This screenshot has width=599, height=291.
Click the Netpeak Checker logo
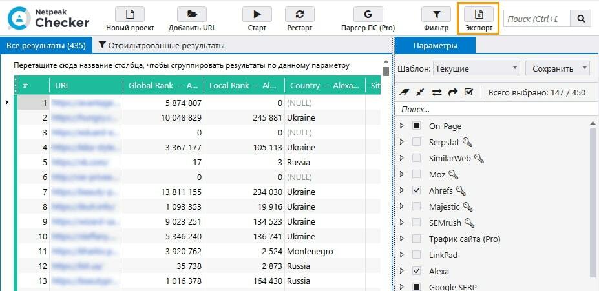point(48,18)
